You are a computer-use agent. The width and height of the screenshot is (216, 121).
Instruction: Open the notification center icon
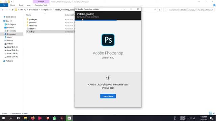pos(211,118)
